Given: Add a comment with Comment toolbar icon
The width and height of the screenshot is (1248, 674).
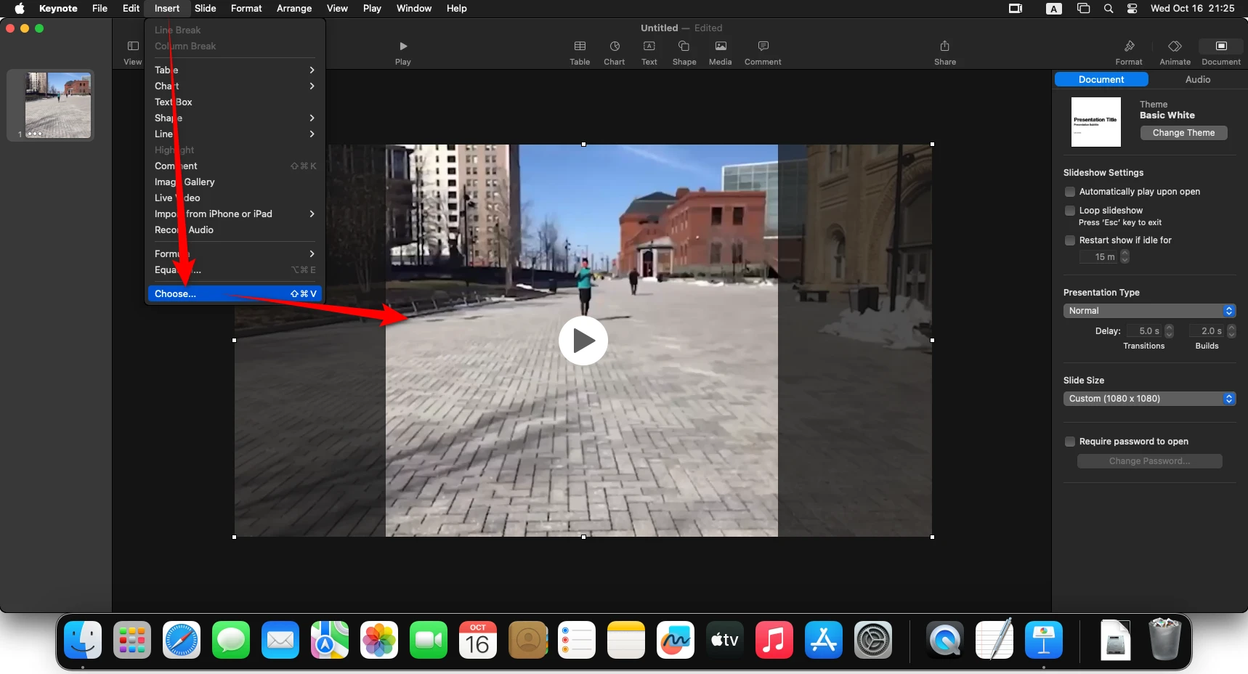Looking at the screenshot, I should coord(763,46).
